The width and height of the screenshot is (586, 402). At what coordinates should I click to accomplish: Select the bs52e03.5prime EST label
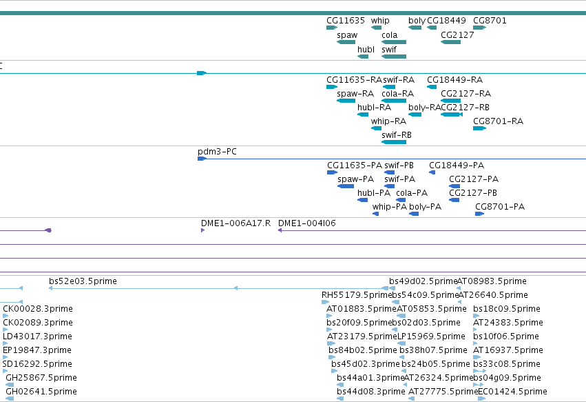point(83,281)
